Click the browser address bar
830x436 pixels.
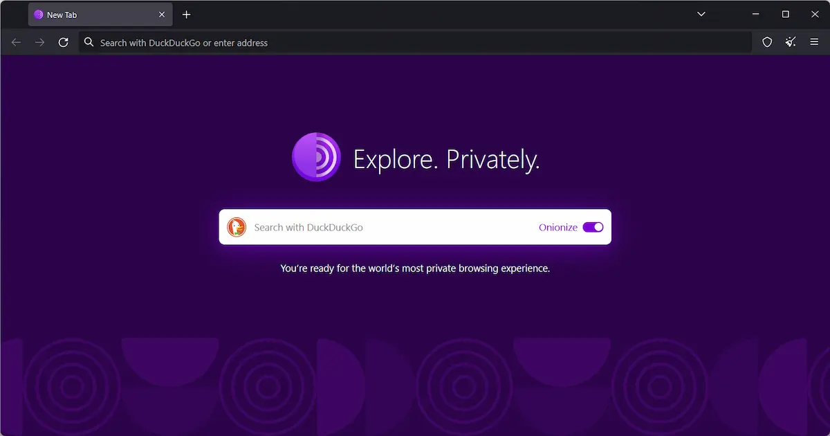(415, 42)
